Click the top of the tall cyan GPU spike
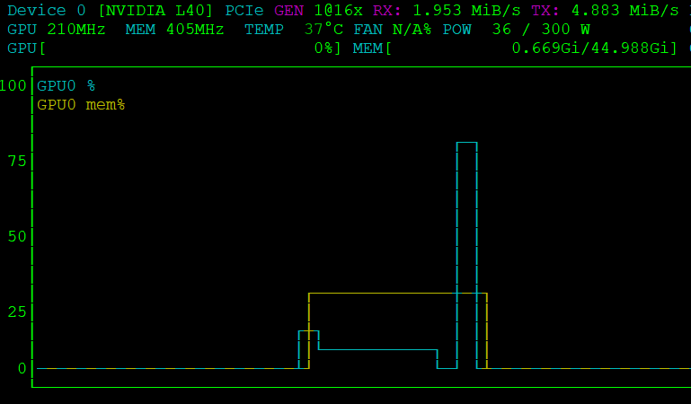Viewport: 691px width, 404px height. [466, 143]
